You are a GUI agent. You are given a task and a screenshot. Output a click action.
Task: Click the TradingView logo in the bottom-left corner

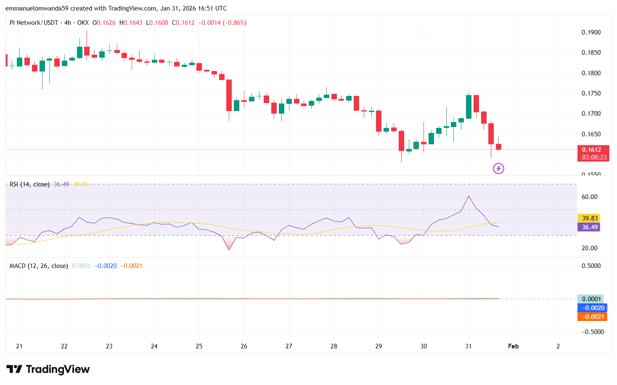pyautogui.click(x=48, y=369)
